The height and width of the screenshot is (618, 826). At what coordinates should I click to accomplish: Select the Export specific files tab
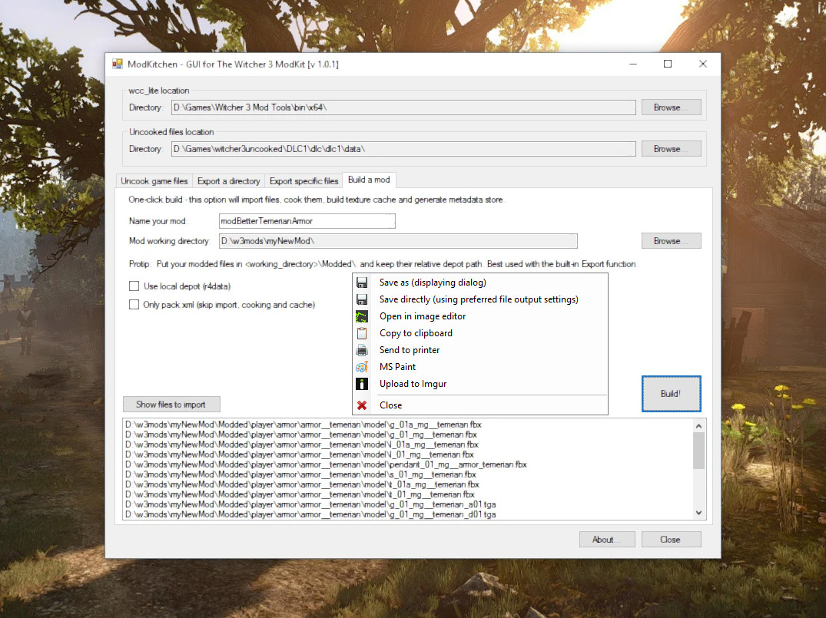[x=304, y=180]
